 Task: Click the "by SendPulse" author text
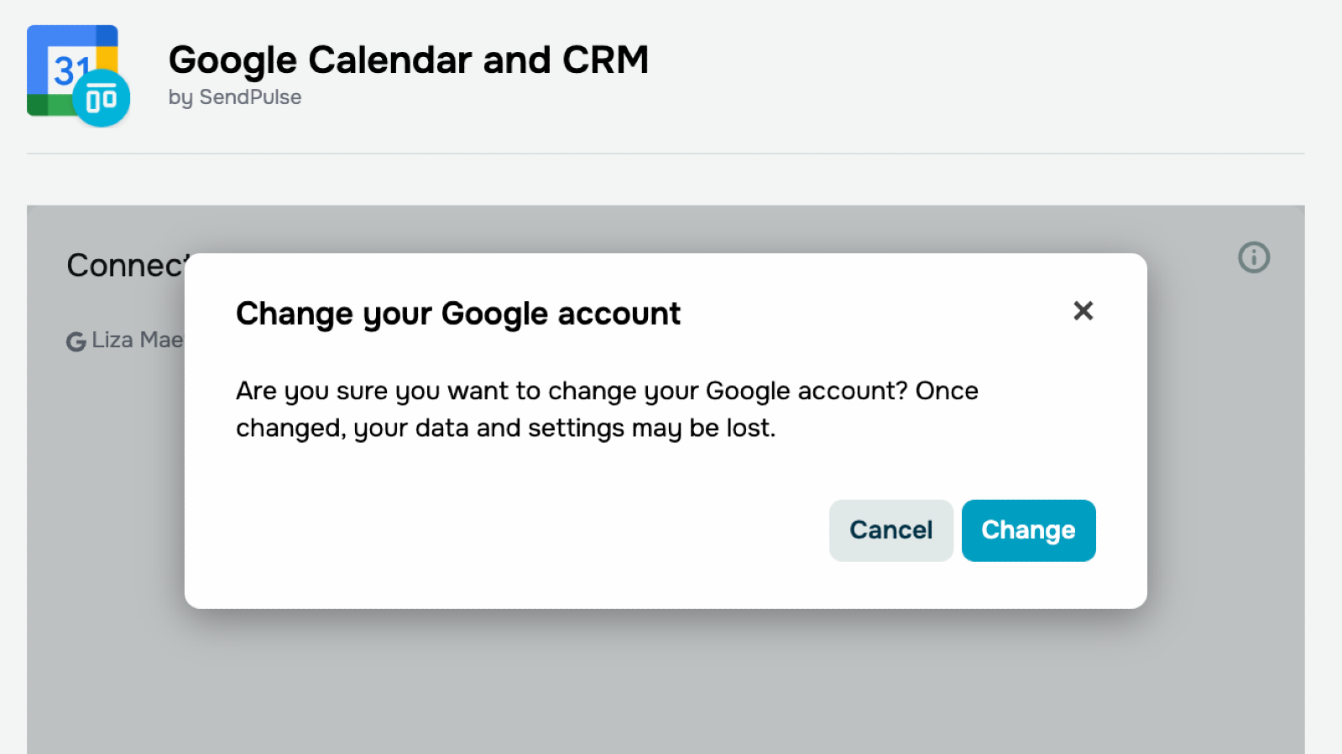pyautogui.click(x=235, y=97)
